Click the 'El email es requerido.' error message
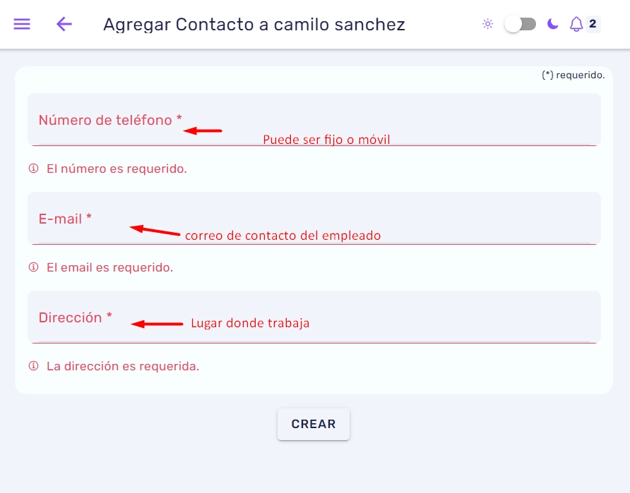 coord(109,267)
